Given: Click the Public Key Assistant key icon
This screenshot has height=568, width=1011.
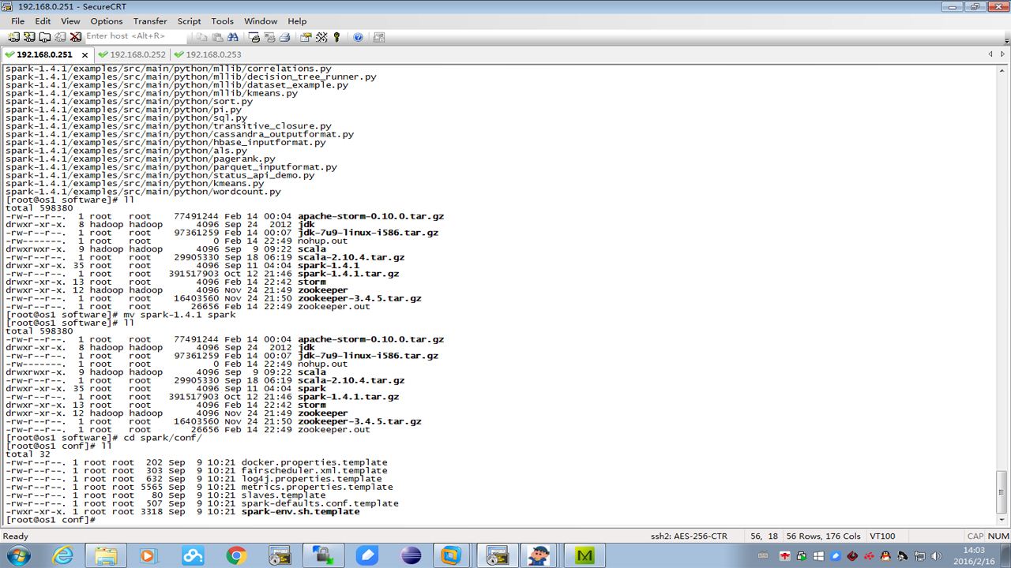Looking at the screenshot, I should [336, 37].
